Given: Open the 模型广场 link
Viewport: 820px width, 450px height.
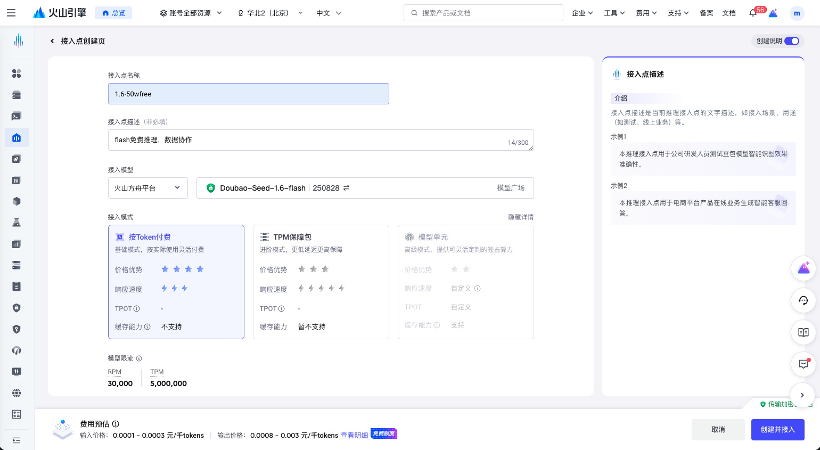Looking at the screenshot, I should pyautogui.click(x=511, y=188).
